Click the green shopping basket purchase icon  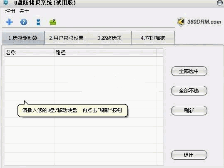[53, 22]
